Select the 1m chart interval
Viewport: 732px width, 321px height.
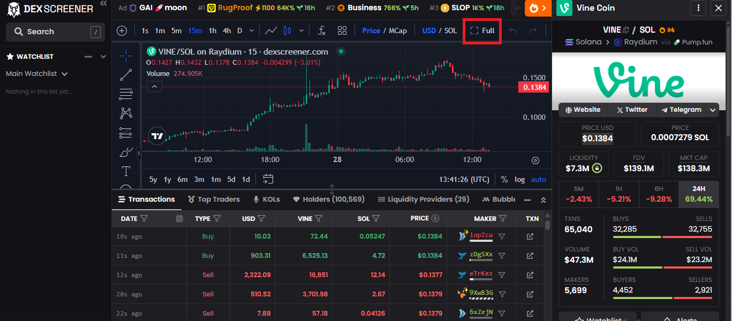coord(160,30)
